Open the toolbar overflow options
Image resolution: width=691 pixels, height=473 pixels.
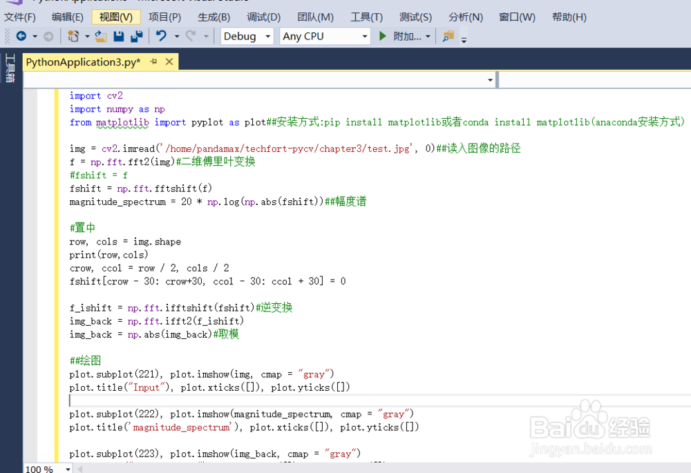[x=464, y=39]
